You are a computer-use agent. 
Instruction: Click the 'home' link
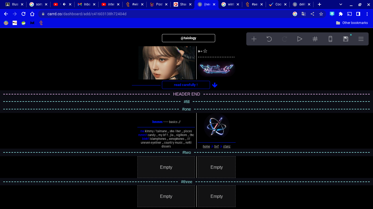pyautogui.click(x=206, y=146)
